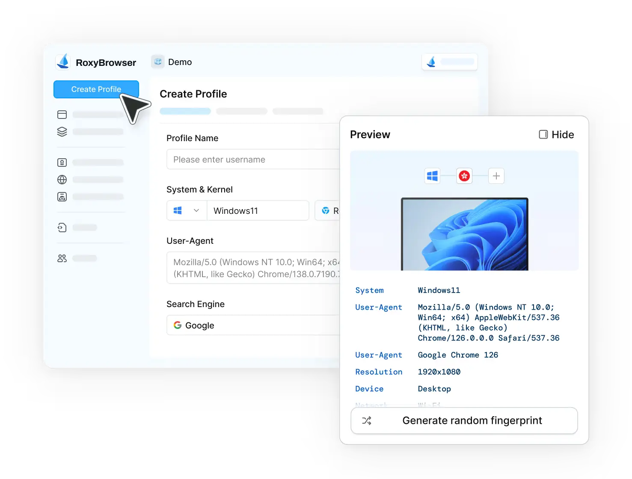Select the browser window icon in the sidebar
Image resolution: width=632 pixels, height=479 pixels.
point(62,114)
